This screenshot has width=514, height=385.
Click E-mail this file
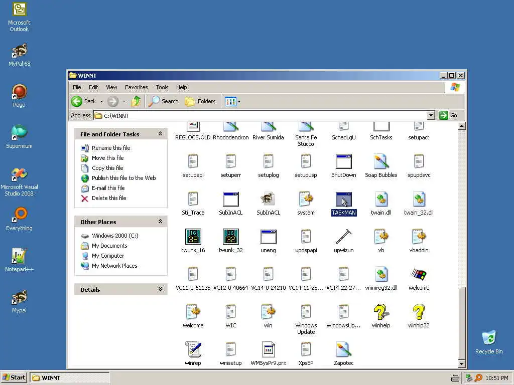pos(108,188)
